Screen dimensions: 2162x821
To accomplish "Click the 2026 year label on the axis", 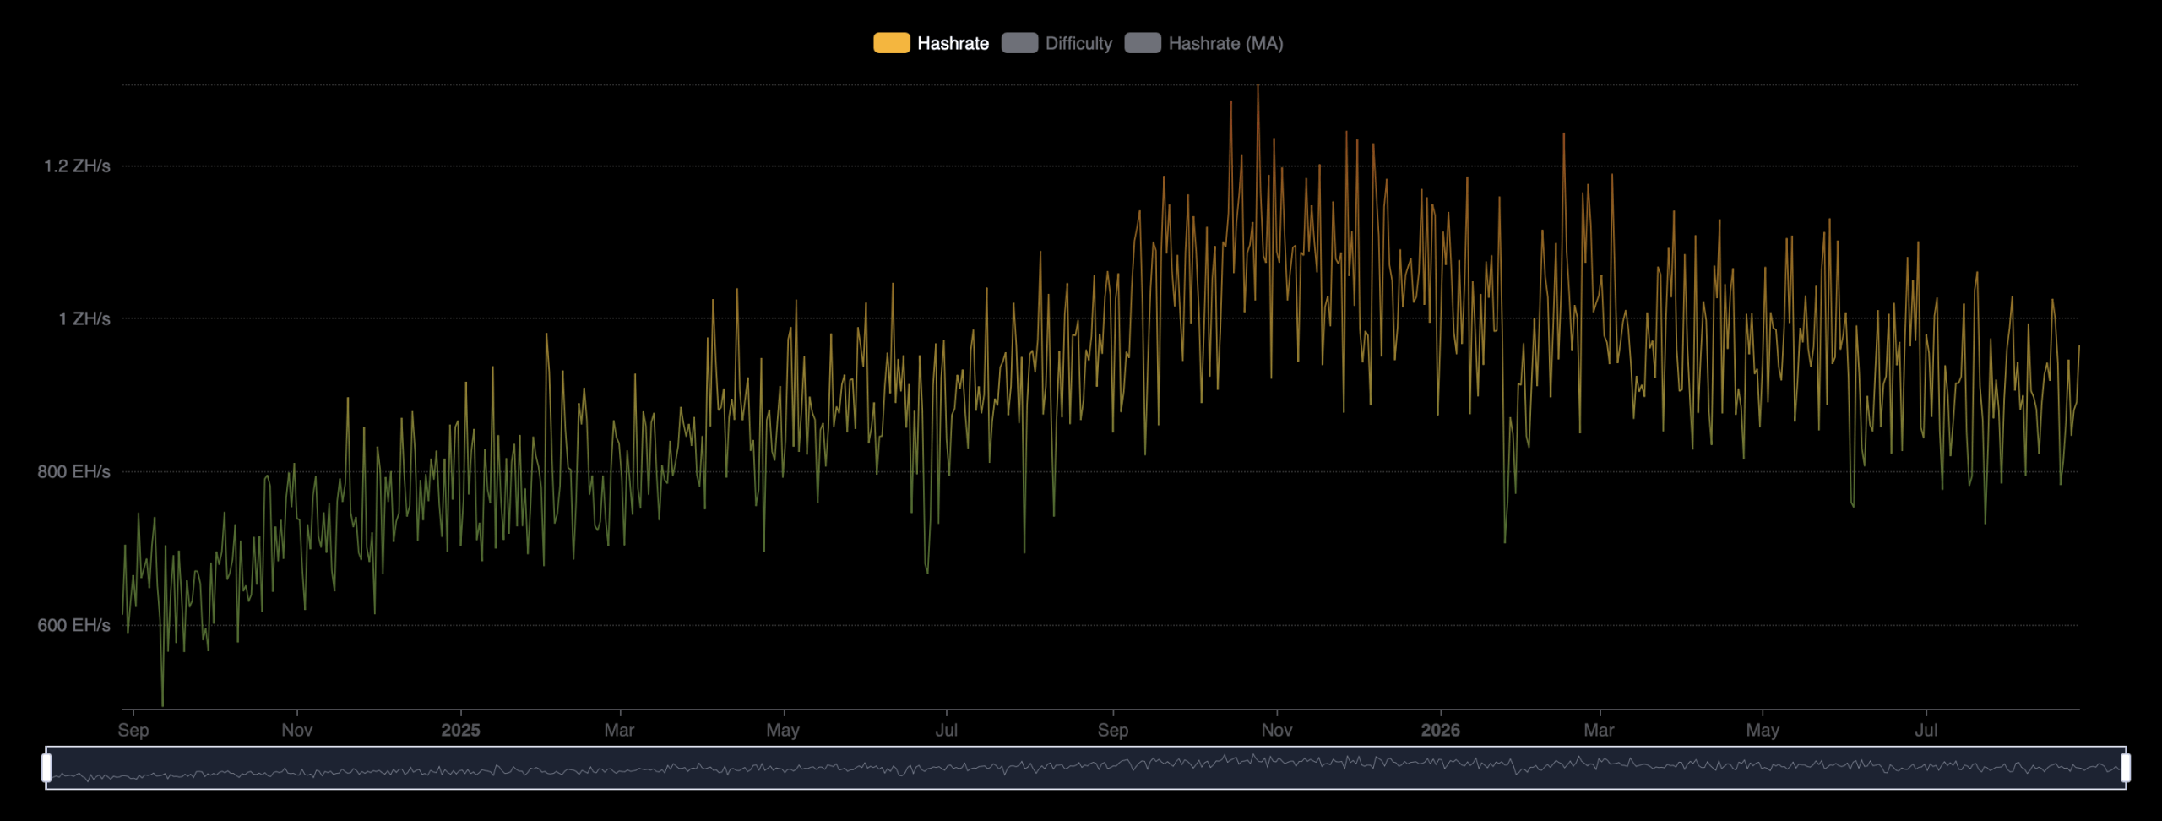I will (1440, 731).
